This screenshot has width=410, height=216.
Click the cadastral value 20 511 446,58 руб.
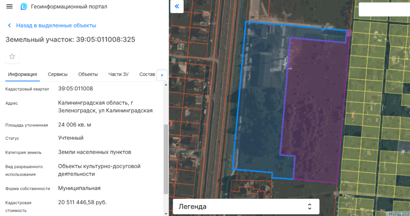click(x=82, y=202)
